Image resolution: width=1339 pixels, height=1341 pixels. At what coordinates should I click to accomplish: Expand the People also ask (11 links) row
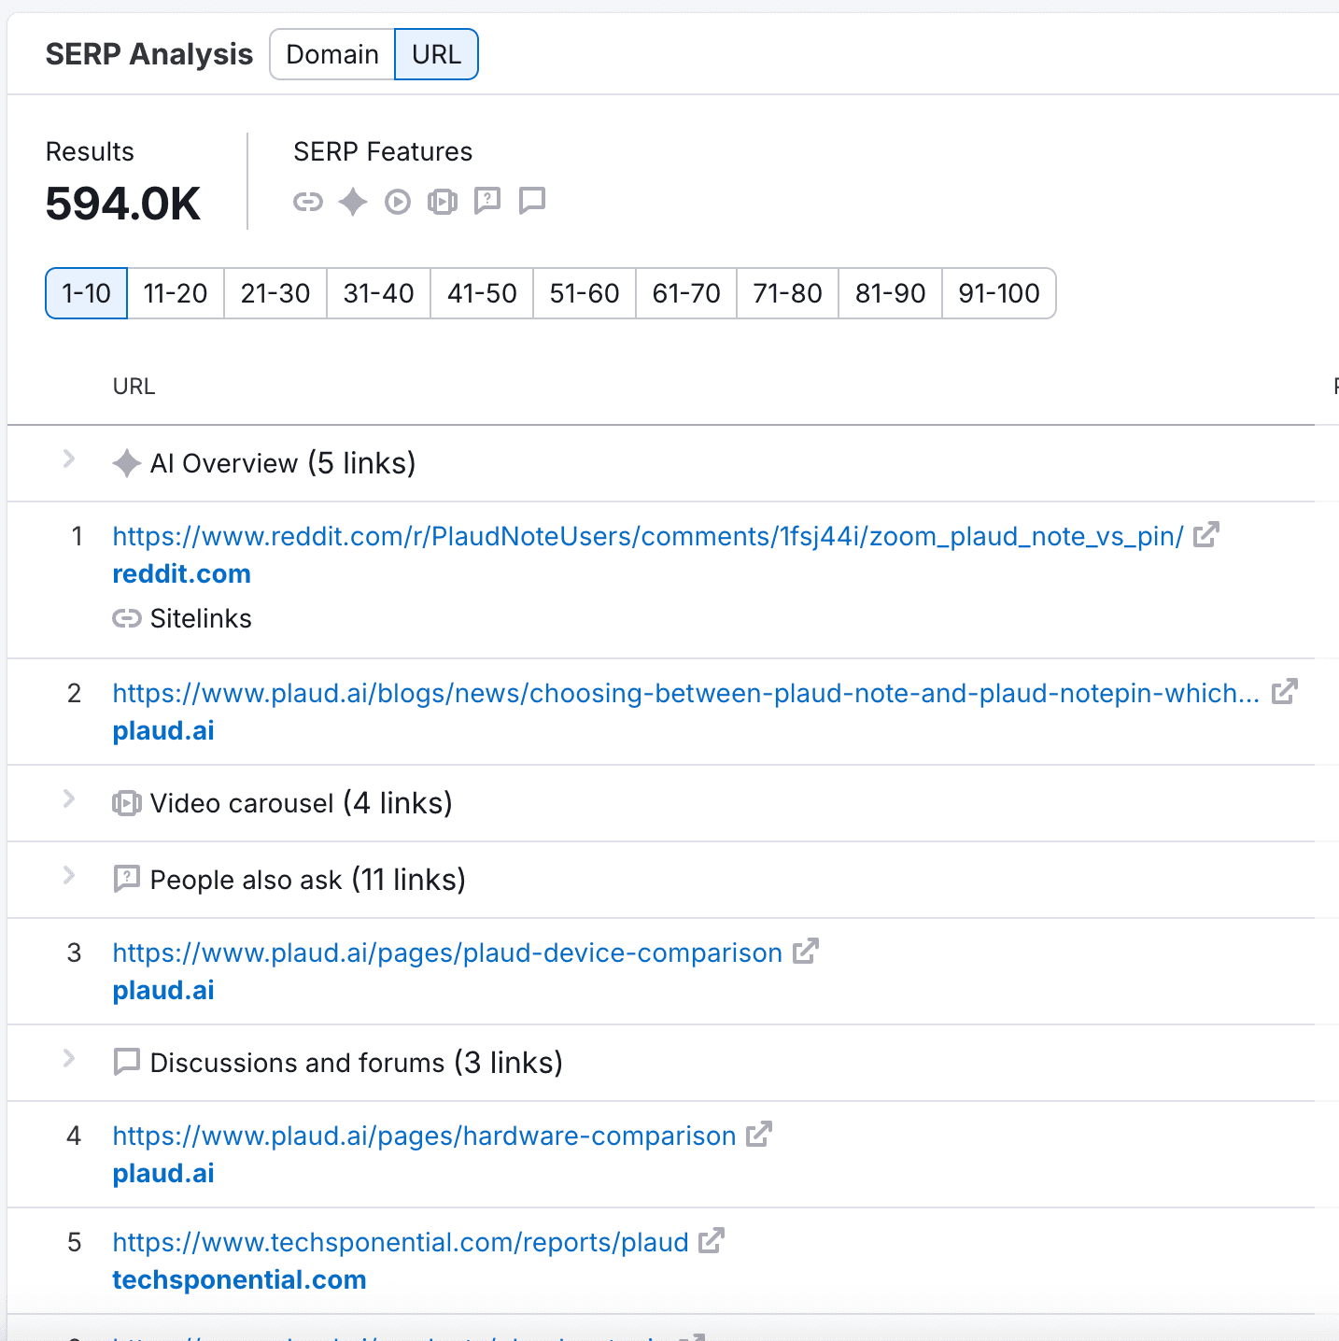click(x=69, y=875)
